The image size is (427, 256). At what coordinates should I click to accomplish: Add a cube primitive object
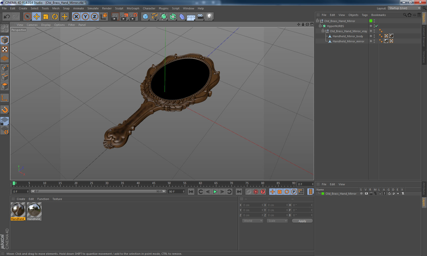point(145,17)
